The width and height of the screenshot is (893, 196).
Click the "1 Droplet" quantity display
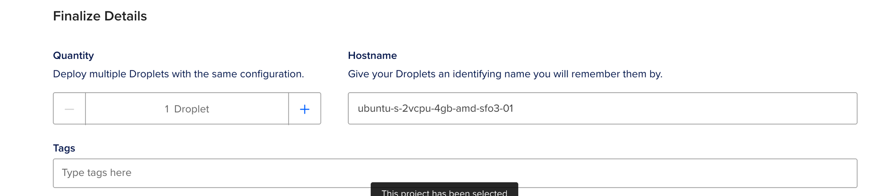(187, 109)
